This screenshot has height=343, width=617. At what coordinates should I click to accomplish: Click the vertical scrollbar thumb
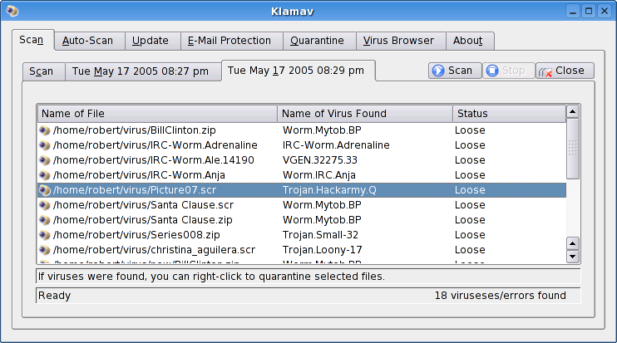pyautogui.click(x=573, y=149)
